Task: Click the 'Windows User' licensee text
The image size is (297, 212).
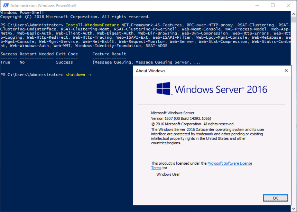Action: tap(168, 174)
